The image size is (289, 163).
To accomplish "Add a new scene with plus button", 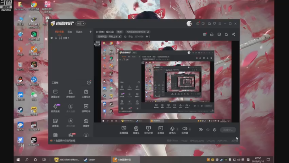I will pos(91,32).
